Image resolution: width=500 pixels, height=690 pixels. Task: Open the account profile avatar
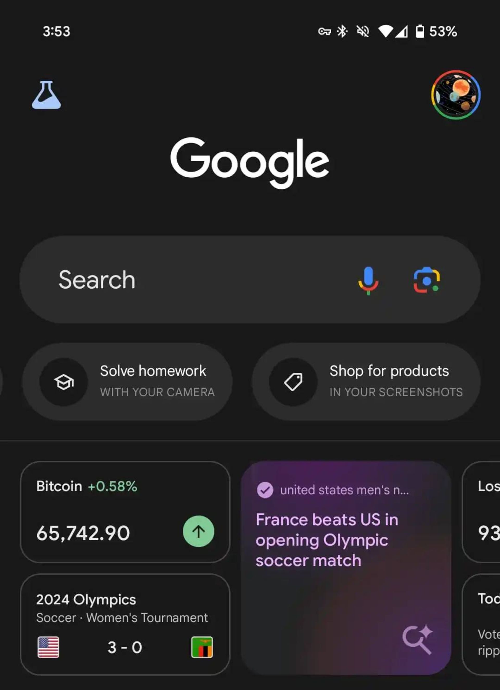(x=455, y=95)
